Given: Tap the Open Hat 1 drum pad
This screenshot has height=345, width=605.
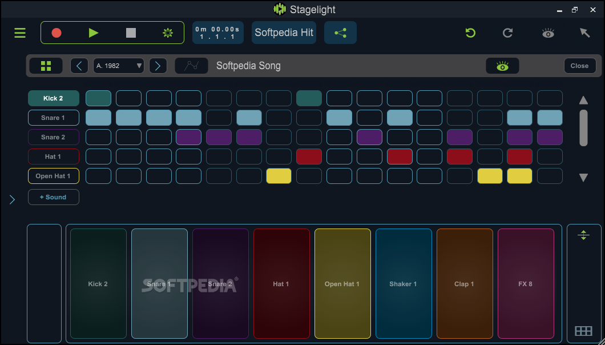Looking at the screenshot, I should 342,283.
